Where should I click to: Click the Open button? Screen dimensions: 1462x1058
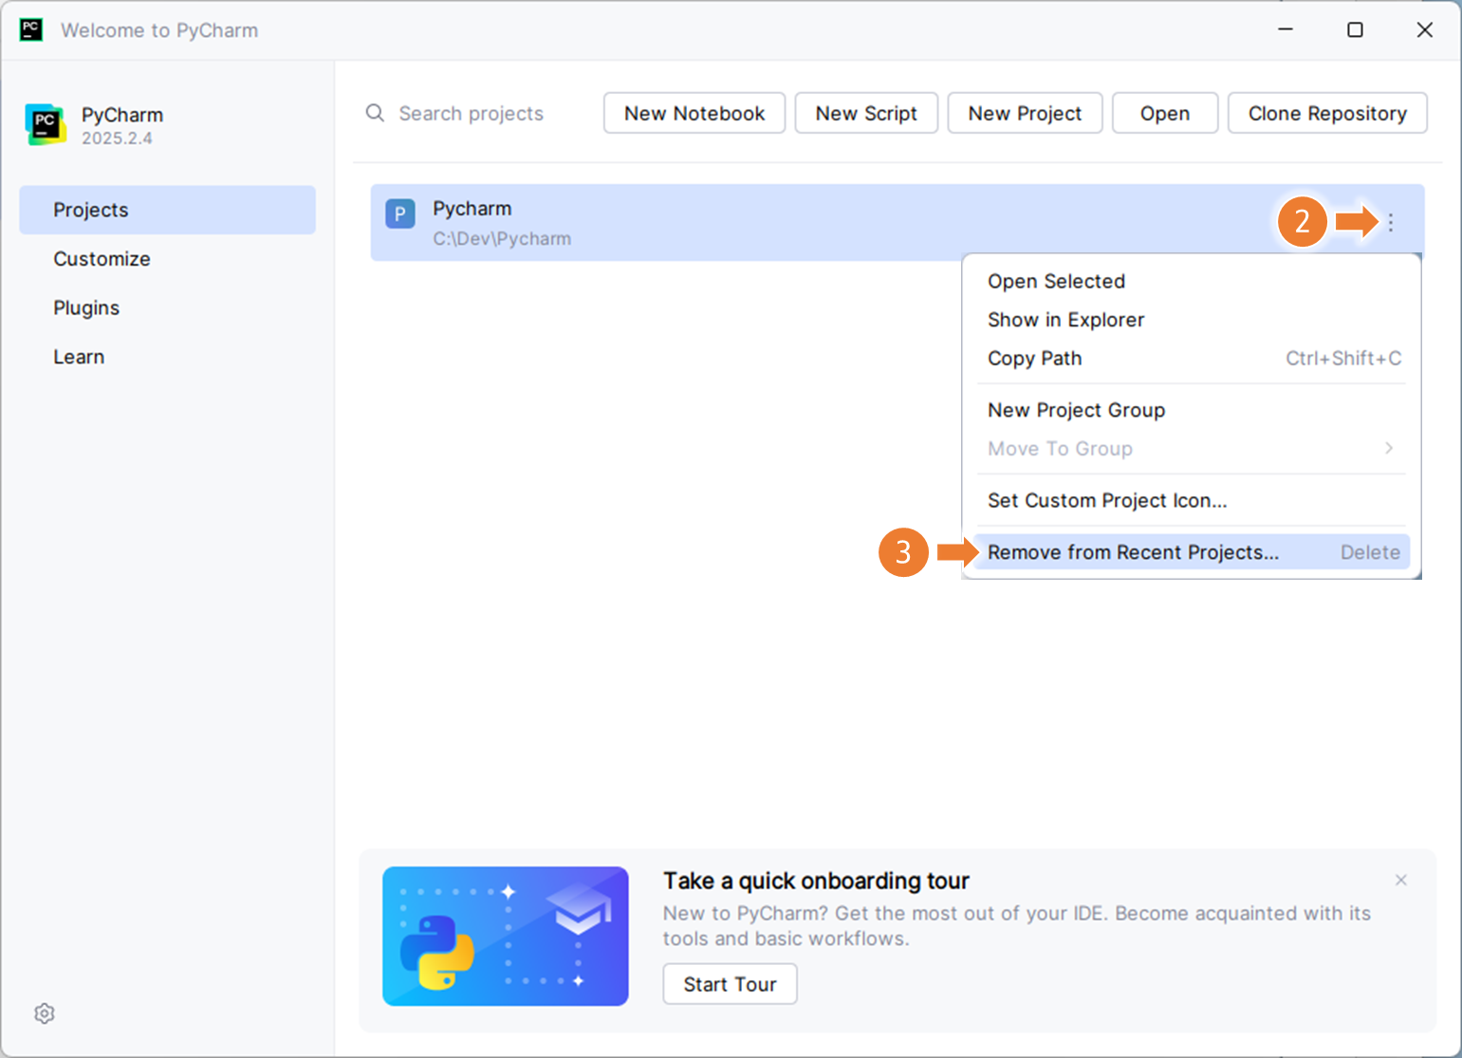pyautogui.click(x=1165, y=113)
